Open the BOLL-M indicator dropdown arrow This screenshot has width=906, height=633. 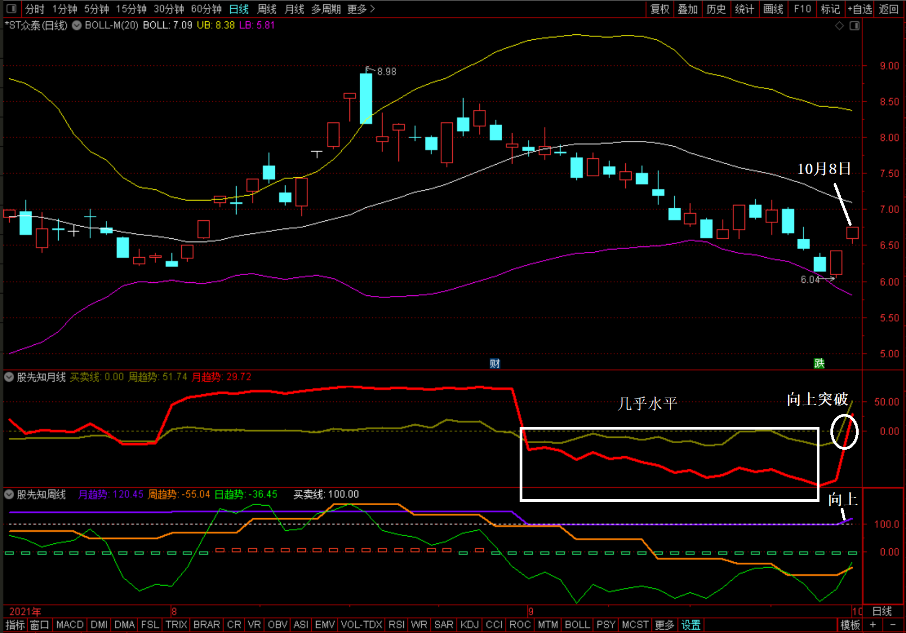[x=77, y=26]
